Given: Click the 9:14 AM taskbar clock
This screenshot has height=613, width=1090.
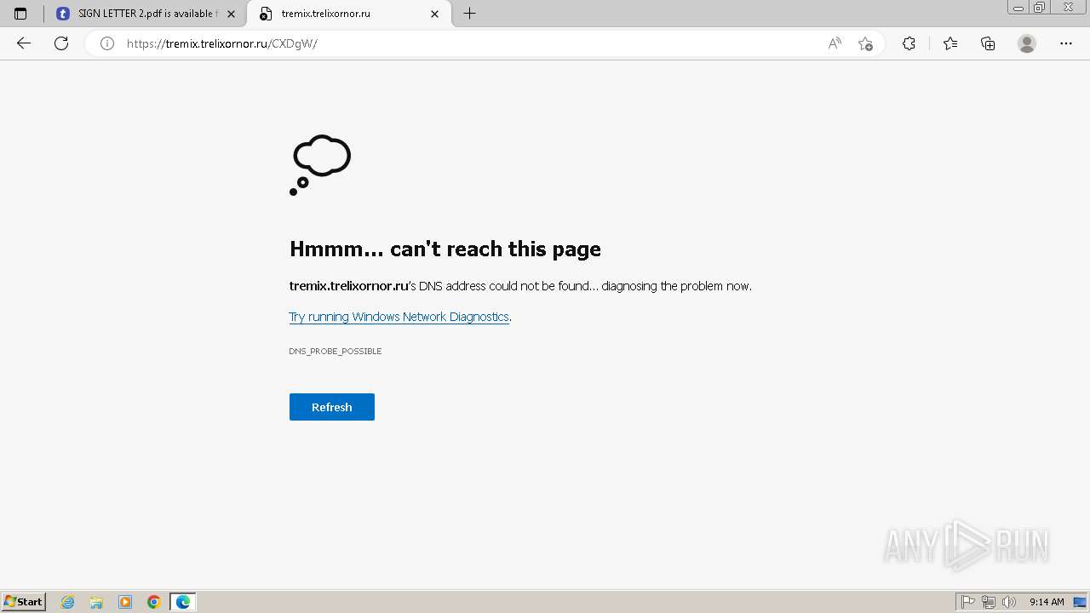Looking at the screenshot, I should click(1047, 602).
